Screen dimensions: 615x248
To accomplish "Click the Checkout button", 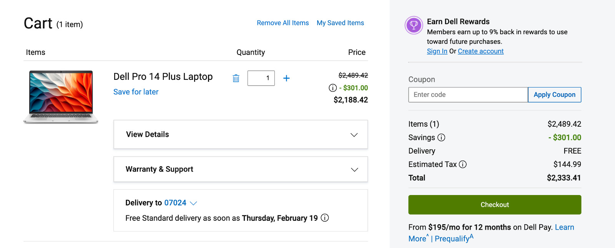I will pos(495,205).
